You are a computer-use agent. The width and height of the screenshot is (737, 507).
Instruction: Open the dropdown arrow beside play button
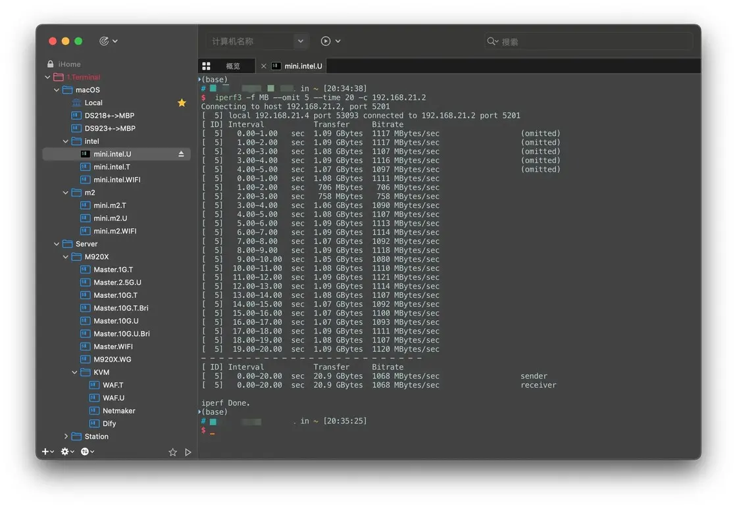coord(338,41)
